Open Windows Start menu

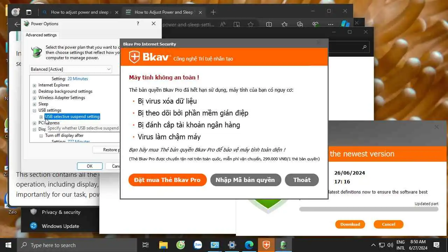tap(8, 245)
